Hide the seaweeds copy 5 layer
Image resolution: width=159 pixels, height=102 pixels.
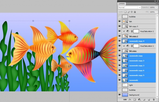120,75
